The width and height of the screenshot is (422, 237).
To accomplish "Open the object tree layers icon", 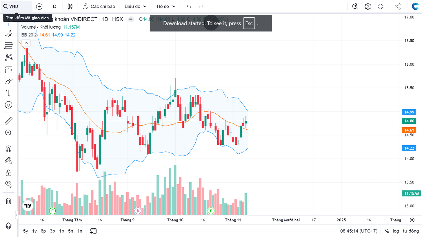I will click(x=9, y=226).
